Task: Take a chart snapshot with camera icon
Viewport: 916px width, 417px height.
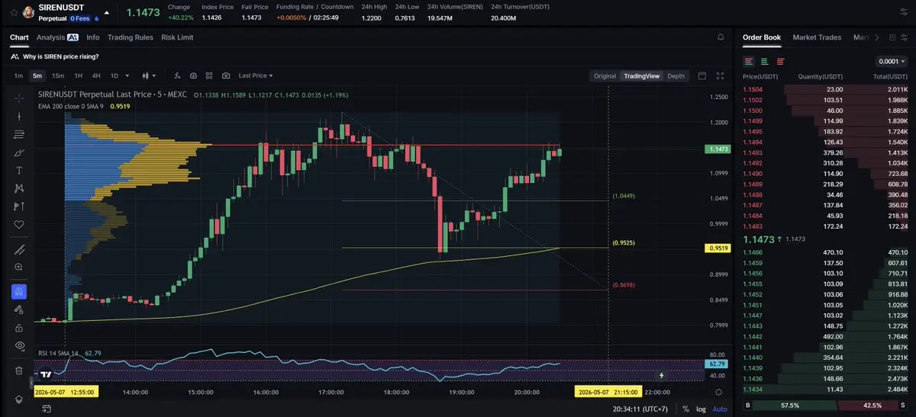Action: (226, 75)
